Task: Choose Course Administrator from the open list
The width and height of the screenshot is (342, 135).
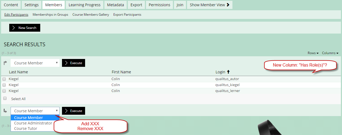Action: (x=33, y=123)
